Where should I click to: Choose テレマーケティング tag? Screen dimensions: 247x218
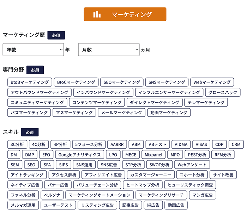(206, 102)
